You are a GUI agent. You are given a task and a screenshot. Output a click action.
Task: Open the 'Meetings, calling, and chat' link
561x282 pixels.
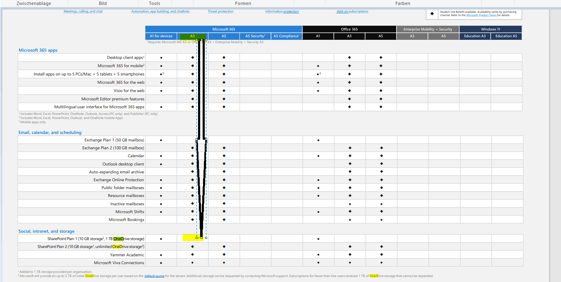click(83, 12)
